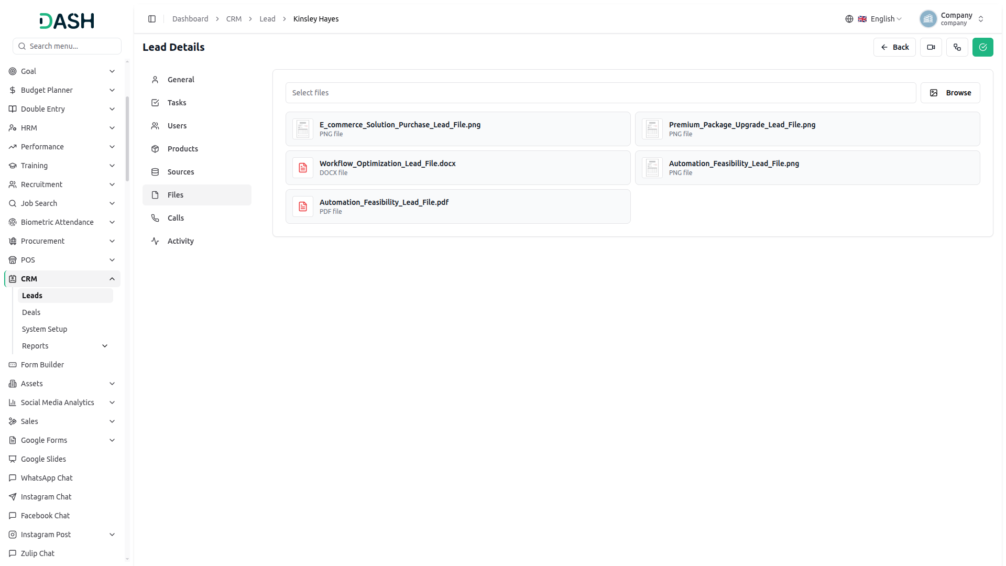This screenshot has width=1006, height=566.
Task: Expand the Goal menu chevron
Action: click(x=112, y=71)
